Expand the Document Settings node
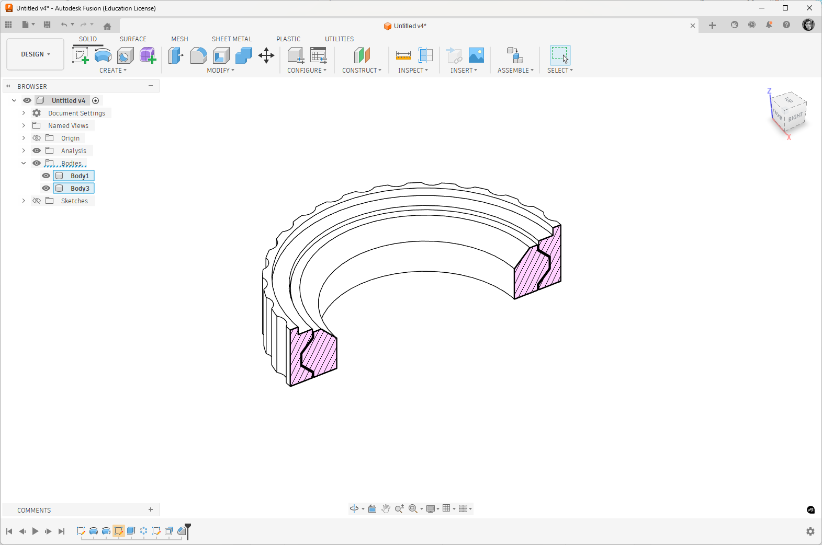This screenshot has width=822, height=545. click(24, 113)
